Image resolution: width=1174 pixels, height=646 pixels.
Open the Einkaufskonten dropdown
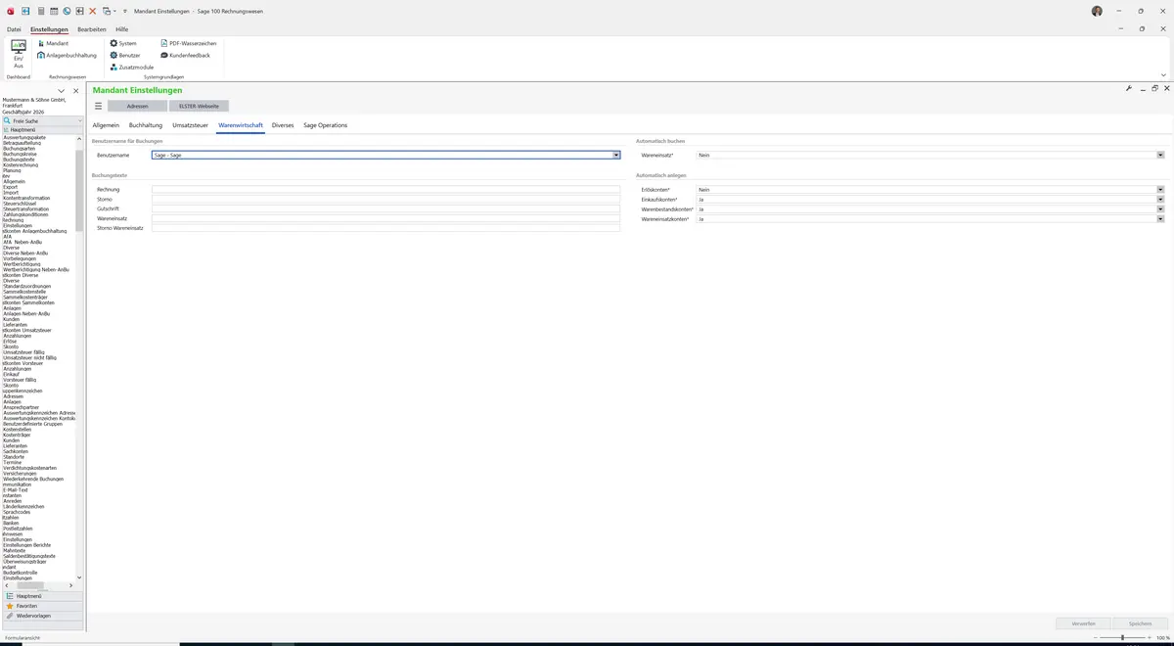point(1160,199)
